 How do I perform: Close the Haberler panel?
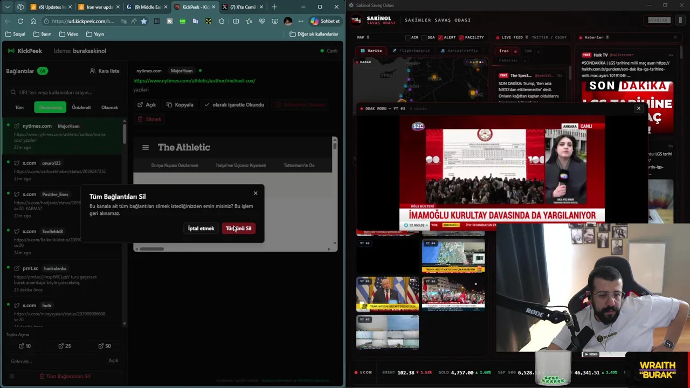point(675,37)
